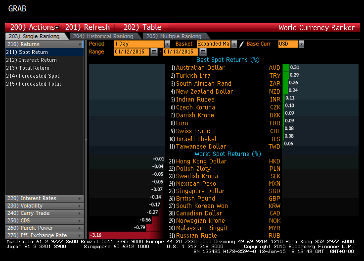Screen dimensions: 364x261
Task: Switch to the 204) Historical Ranking tab
Action: pos(104,36)
